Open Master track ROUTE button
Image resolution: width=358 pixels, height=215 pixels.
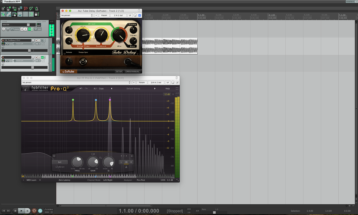[39, 25]
